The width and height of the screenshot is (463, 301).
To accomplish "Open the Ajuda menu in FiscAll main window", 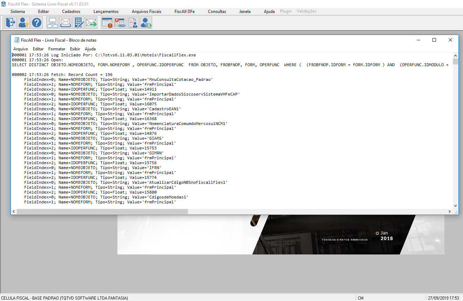I will [x=269, y=12].
